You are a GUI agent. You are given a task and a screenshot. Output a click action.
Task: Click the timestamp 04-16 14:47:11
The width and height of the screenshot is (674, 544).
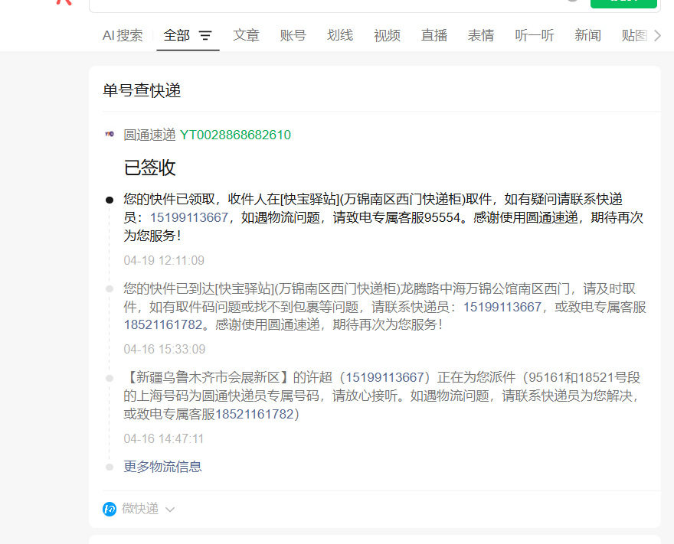pos(163,439)
